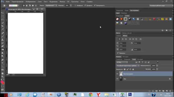
Task: Open gradient opacity slider dropdown
Action: tap(71, 5)
